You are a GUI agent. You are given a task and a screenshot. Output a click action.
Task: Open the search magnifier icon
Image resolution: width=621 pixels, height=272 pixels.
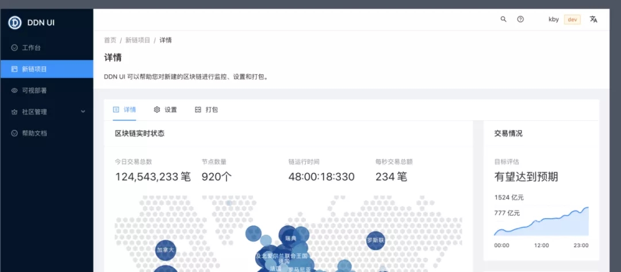[503, 19]
